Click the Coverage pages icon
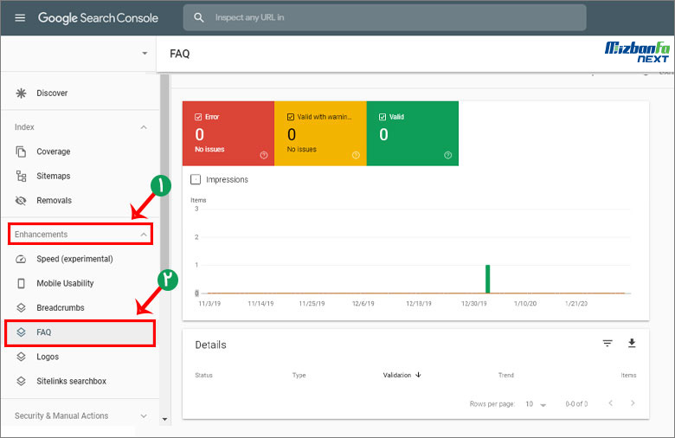 coord(21,151)
